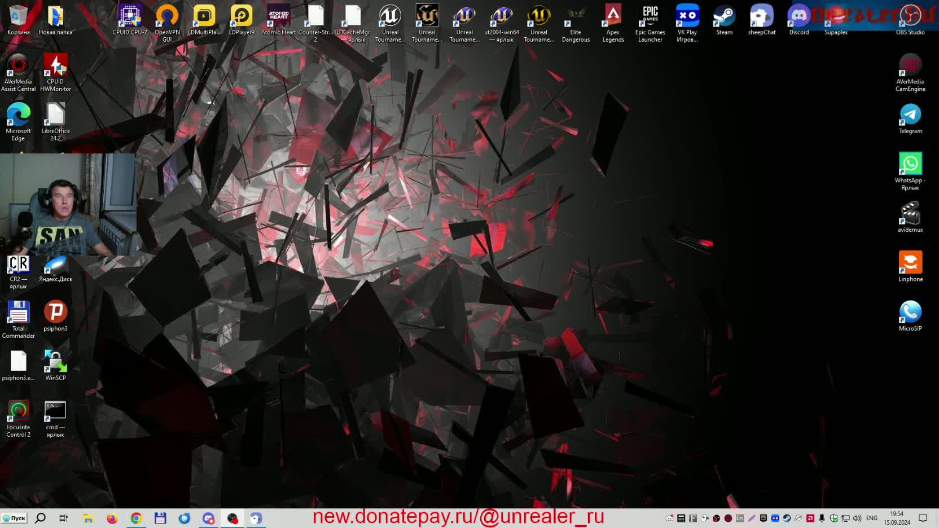Select the Total Commander desktop shortcut
This screenshot has height=528, width=939.
(19, 319)
